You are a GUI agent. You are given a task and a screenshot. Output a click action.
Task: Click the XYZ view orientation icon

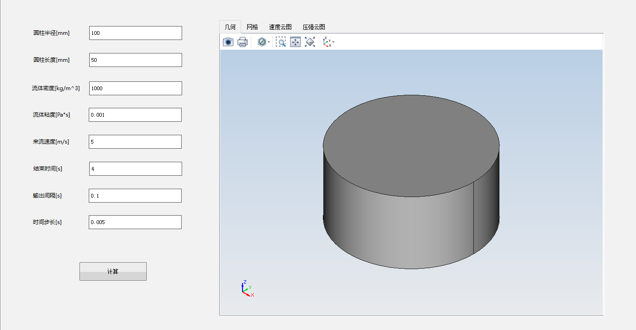pyautogui.click(x=327, y=42)
